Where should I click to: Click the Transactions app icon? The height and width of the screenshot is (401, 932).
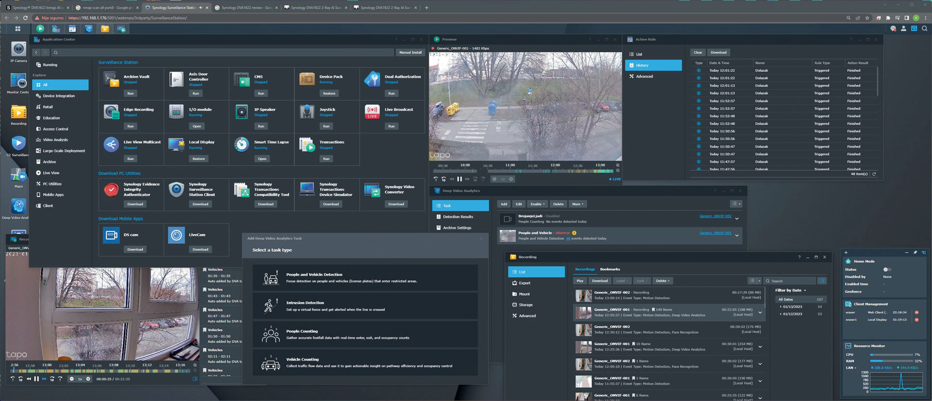pyautogui.click(x=307, y=144)
